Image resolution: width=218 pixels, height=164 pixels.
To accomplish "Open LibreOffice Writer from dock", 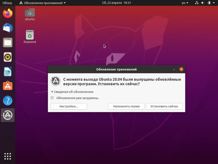I will pos(8,71).
